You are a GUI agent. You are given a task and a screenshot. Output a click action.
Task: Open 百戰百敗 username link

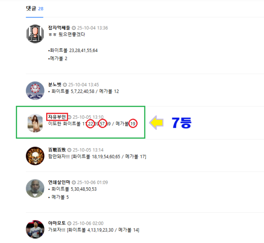click(57, 150)
